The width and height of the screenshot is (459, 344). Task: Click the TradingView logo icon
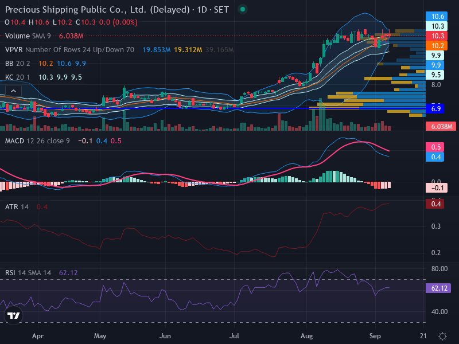coord(13,315)
